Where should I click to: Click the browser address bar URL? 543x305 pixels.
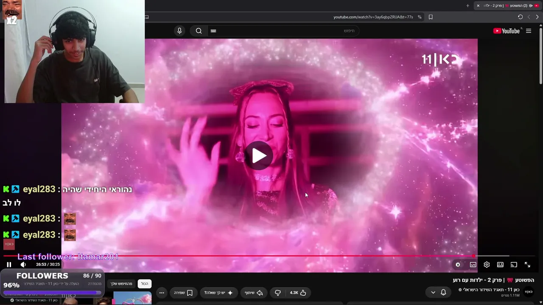click(x=373, y=17)
